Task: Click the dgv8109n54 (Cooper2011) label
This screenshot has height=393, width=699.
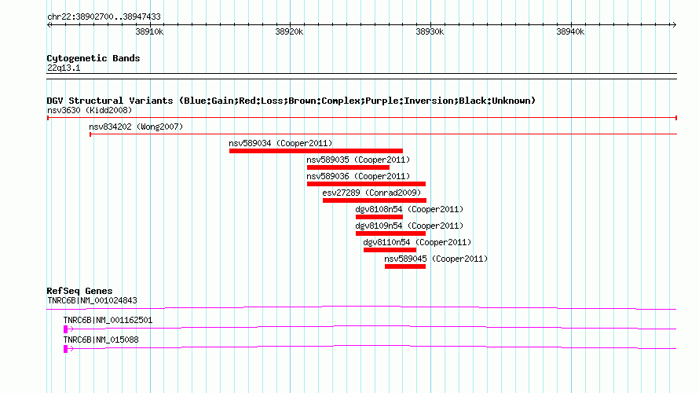Action: 409,226
